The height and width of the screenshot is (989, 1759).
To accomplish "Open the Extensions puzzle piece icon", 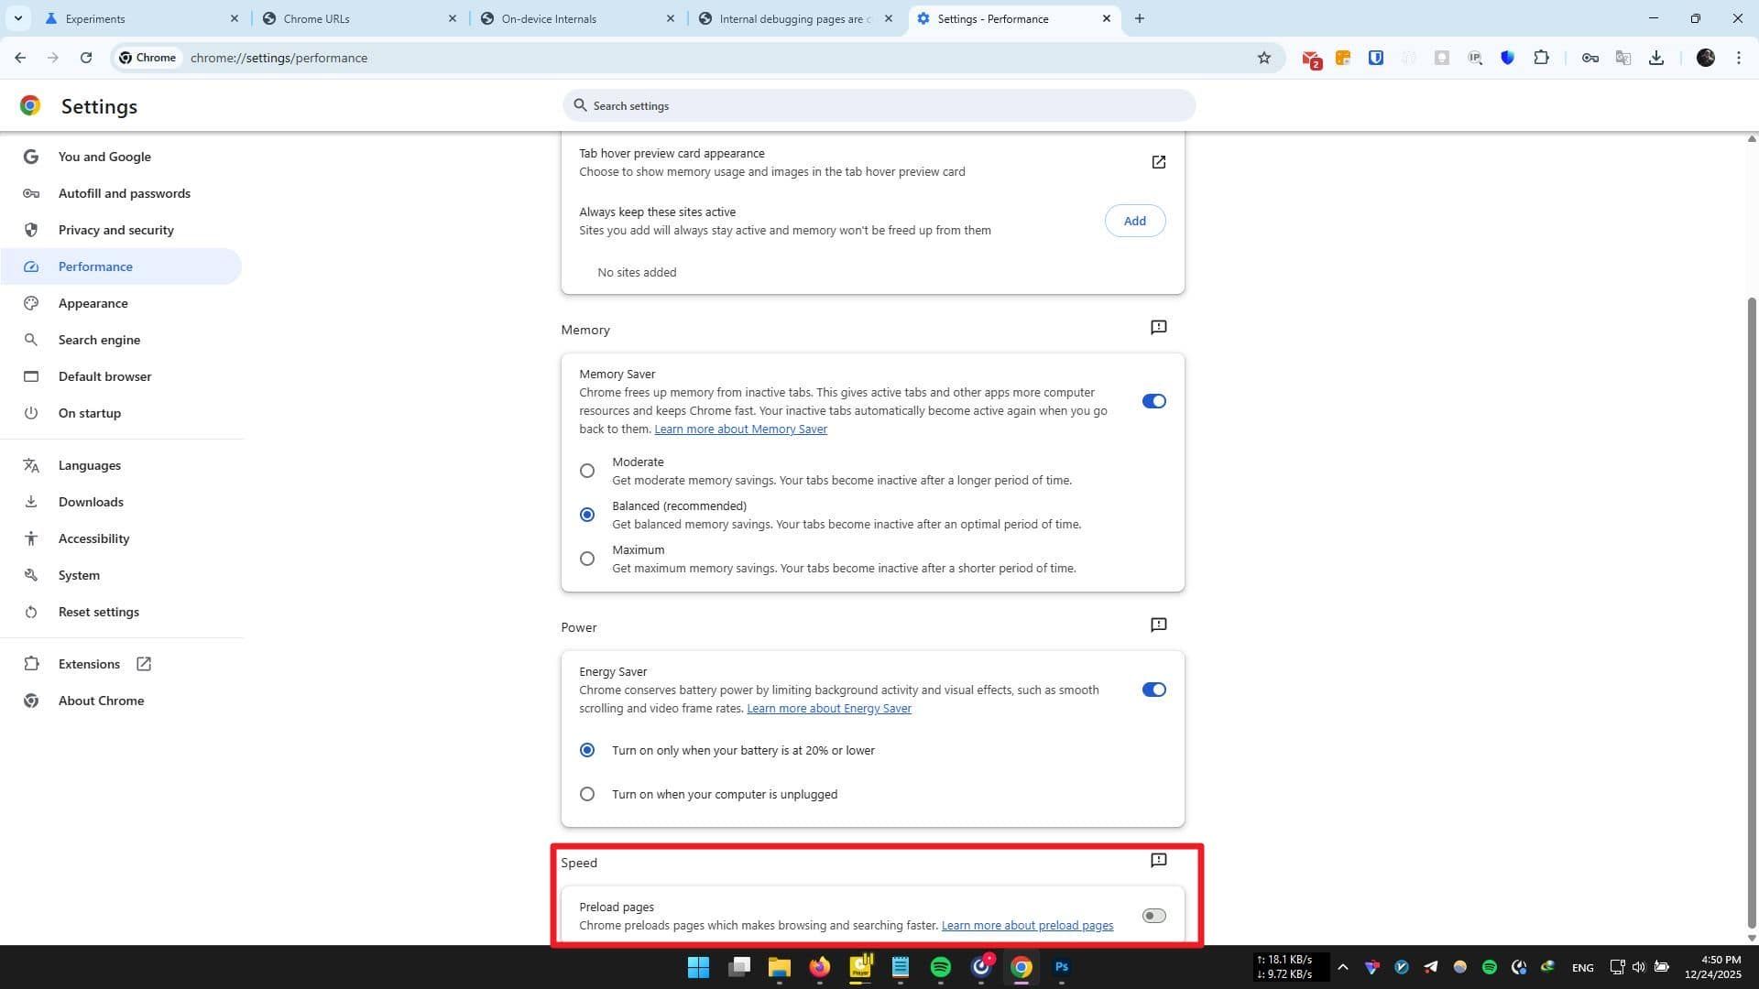I will (1542, 57).
